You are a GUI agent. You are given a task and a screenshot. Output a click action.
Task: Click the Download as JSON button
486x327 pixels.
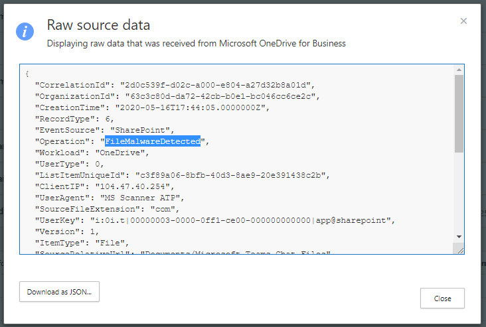(x=59, y=292)
